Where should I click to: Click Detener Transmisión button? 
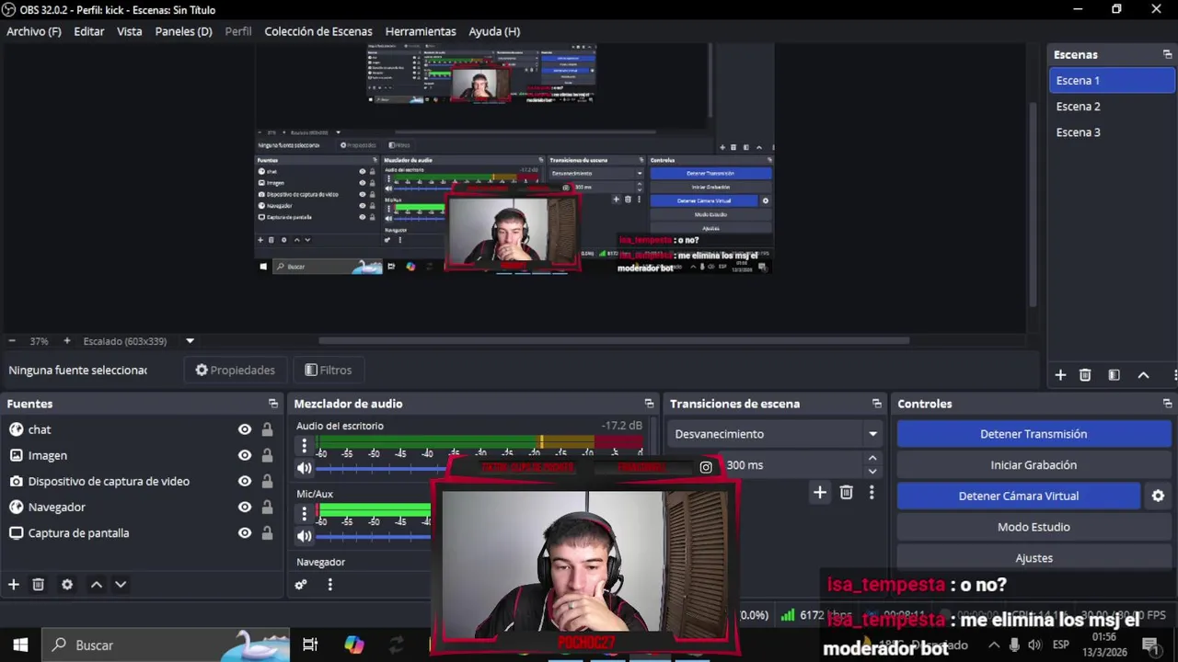(1034, 434)
